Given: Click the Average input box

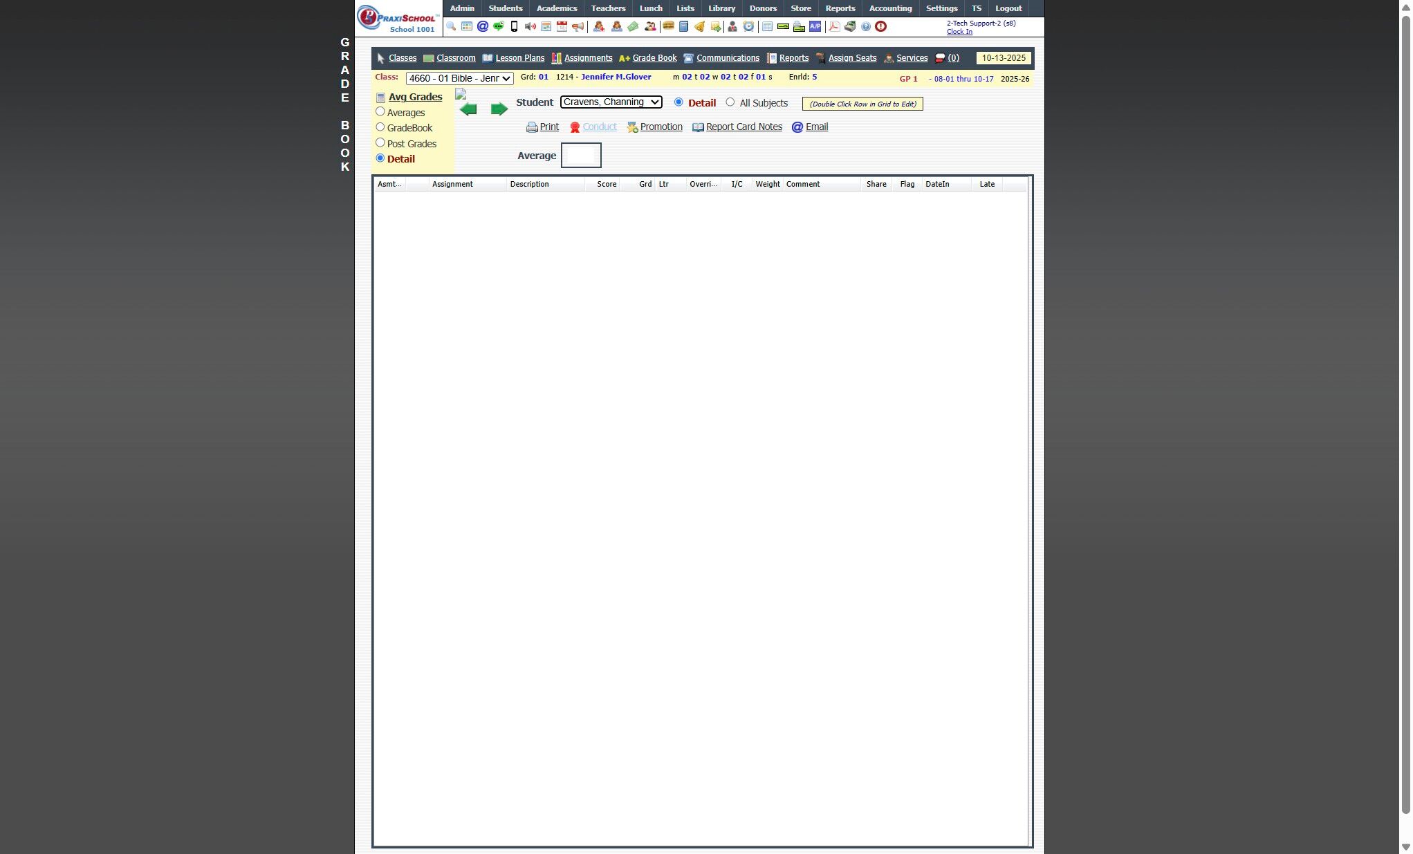Looking at the screenshot, I should tap(580, 156).
